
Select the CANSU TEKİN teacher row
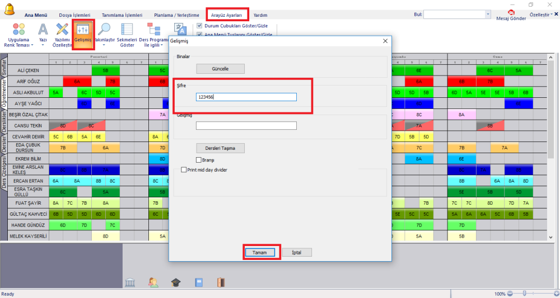[x=28, y=125]
